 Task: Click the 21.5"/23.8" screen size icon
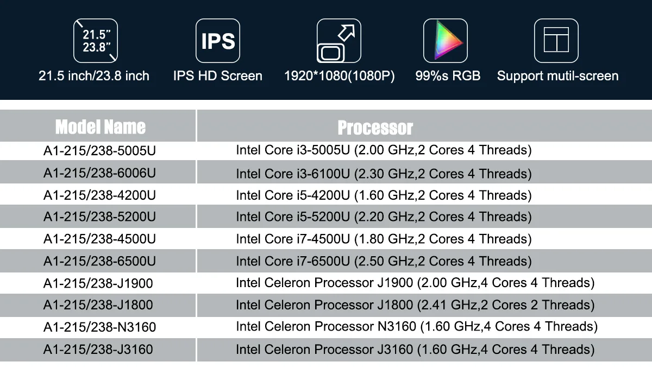pyautogui.click(x=95, y=41)
